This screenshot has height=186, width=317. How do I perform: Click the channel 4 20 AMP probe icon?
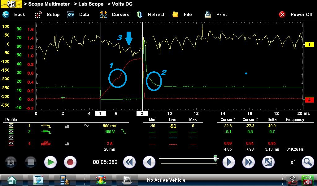[x=46, y=144]
